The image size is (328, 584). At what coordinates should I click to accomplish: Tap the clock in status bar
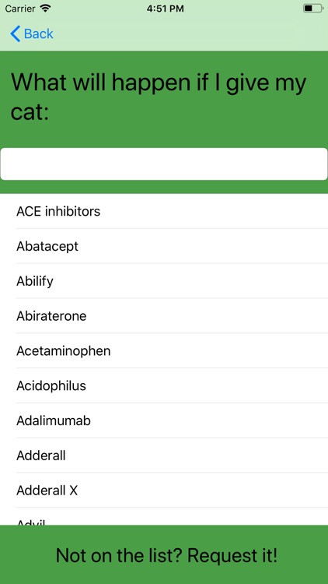pyautogui.click(x=165, y=9)
